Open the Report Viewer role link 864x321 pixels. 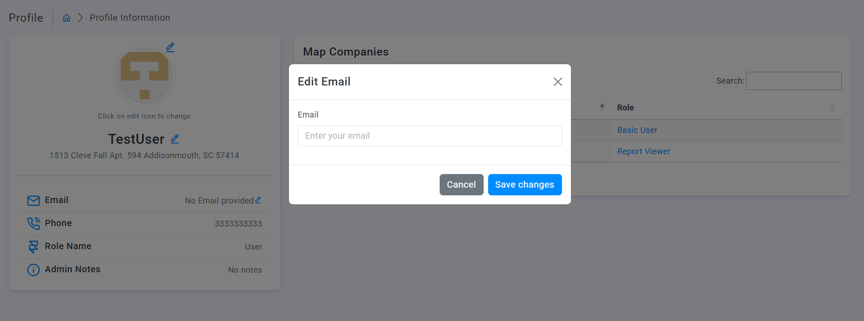[644, 152]
